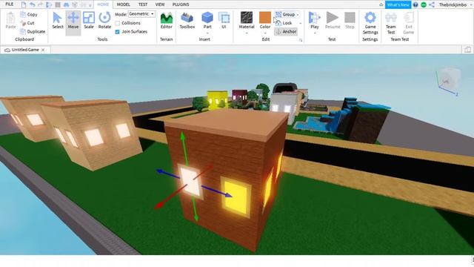This screenshot has height=267, width=474.
Task: Insert a new Part
Action: click(207, 20)
